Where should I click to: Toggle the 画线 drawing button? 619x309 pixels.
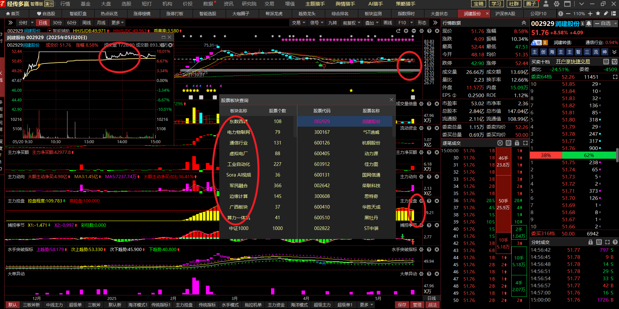click(388, 23)
